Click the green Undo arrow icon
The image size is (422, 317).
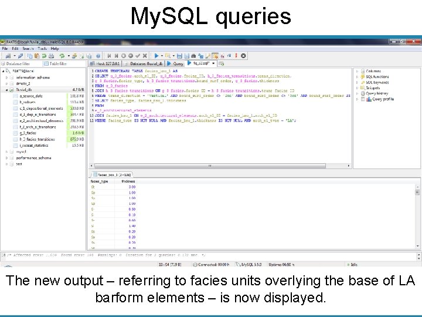(44, 56)
